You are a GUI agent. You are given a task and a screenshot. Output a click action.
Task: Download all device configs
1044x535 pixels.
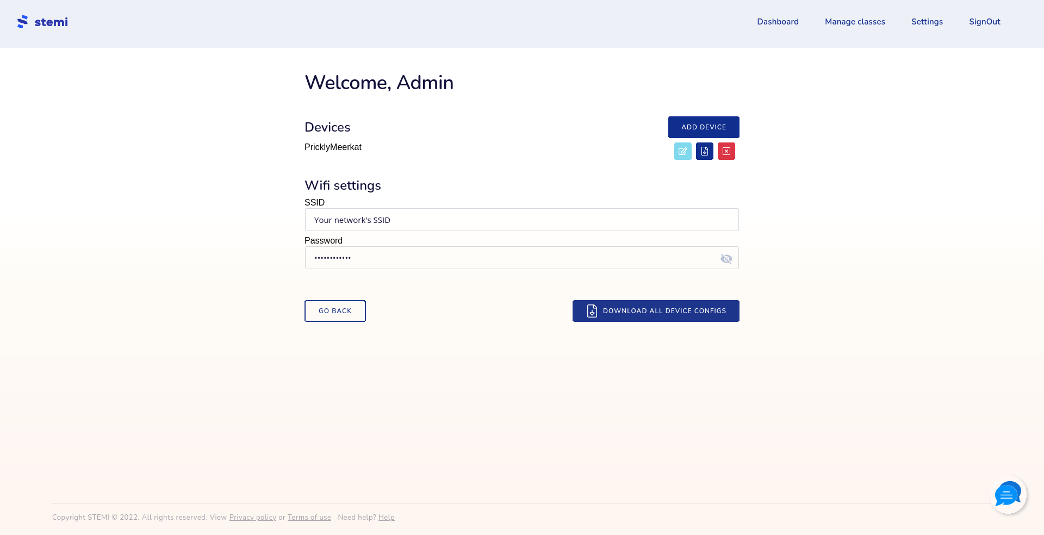(655, 311)
